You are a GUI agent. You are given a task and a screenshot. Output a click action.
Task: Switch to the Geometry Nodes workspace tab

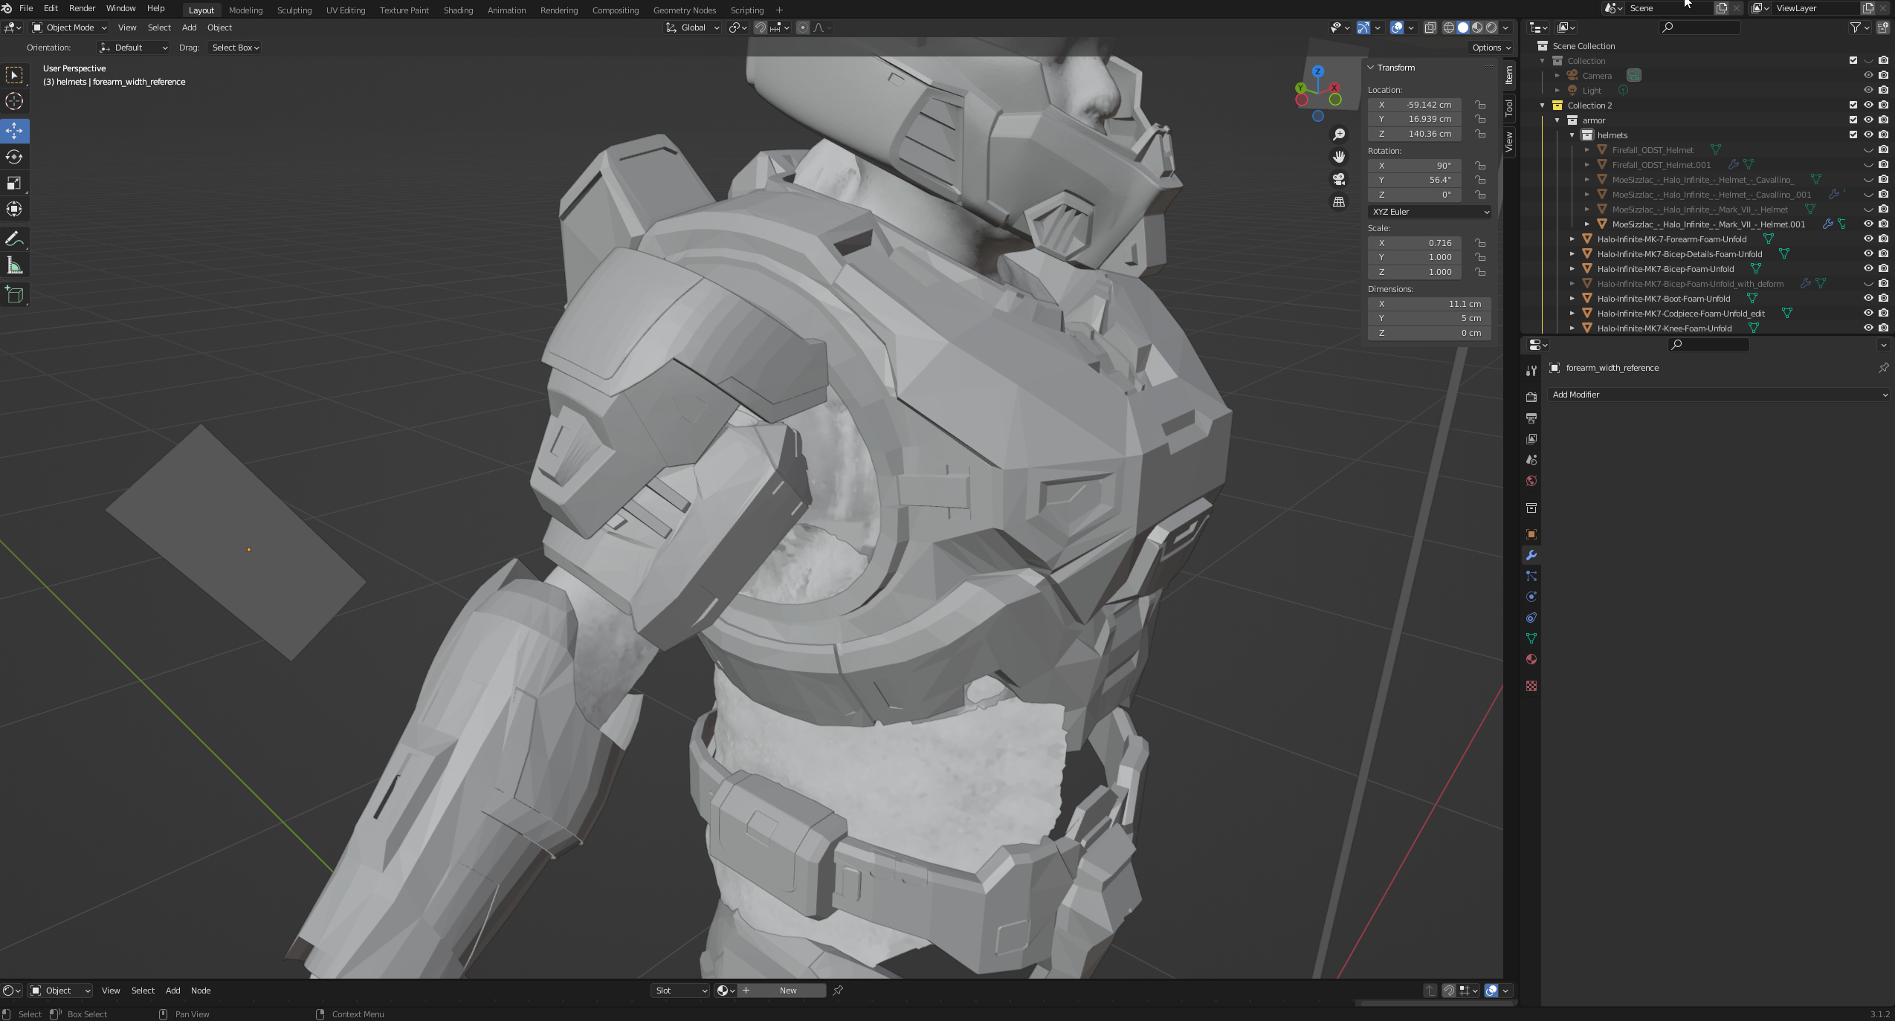pos(684,10)
